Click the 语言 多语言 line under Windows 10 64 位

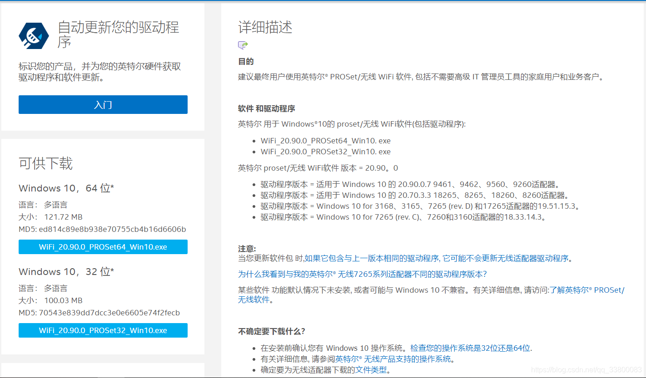click(x=43, y=205)
